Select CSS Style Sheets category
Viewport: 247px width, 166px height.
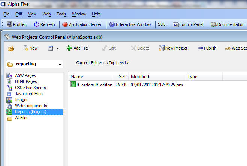[30, 88]
